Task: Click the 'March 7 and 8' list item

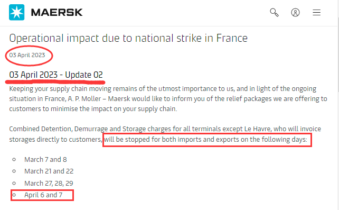Action: click(45, 160)
